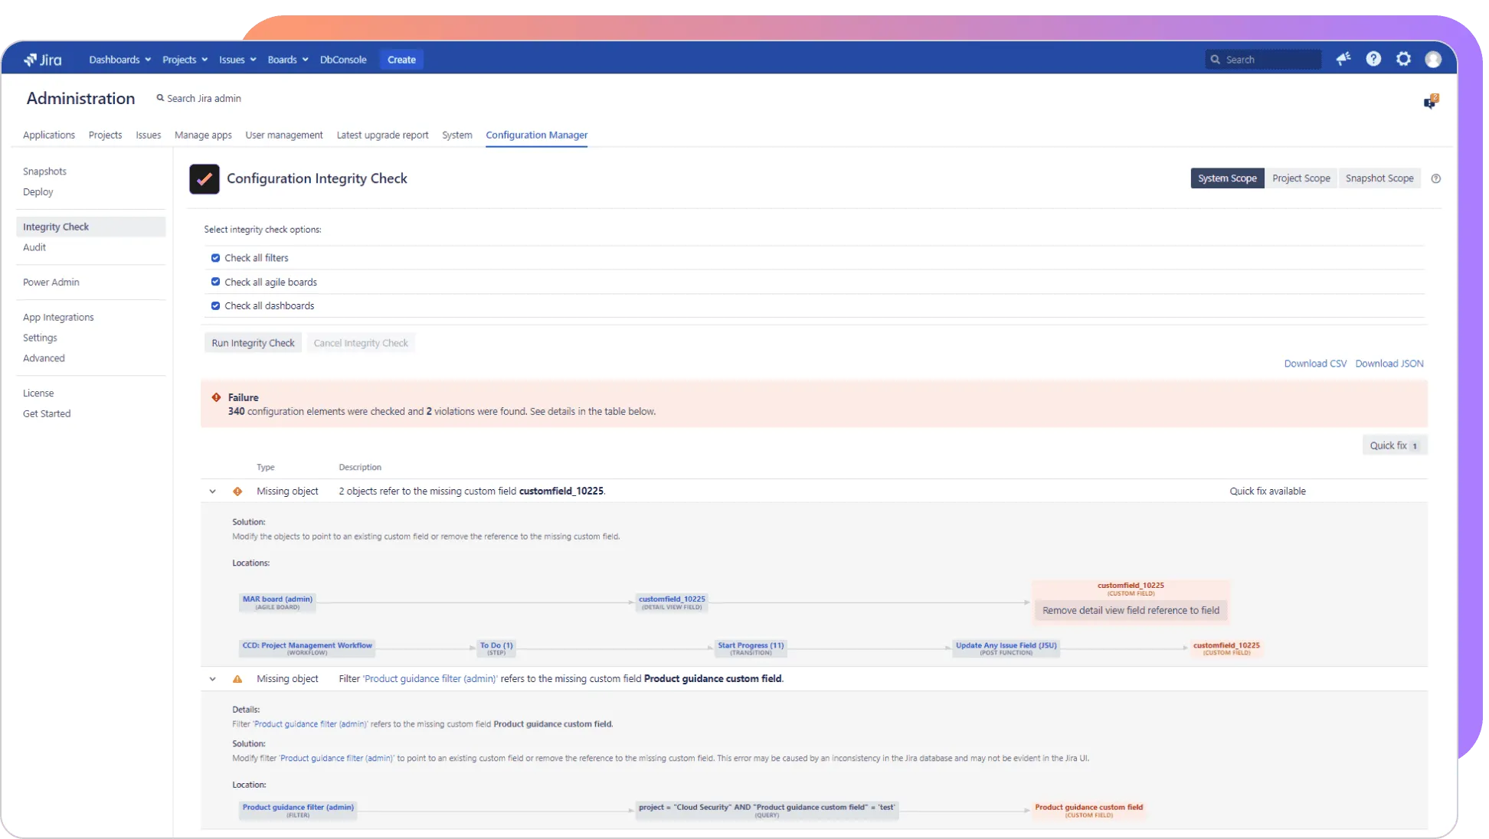The image size is (1489, 839).
Task: Open the feedback chat icon below avatar
Action: pyautogui.click(x=1430, y=102)
